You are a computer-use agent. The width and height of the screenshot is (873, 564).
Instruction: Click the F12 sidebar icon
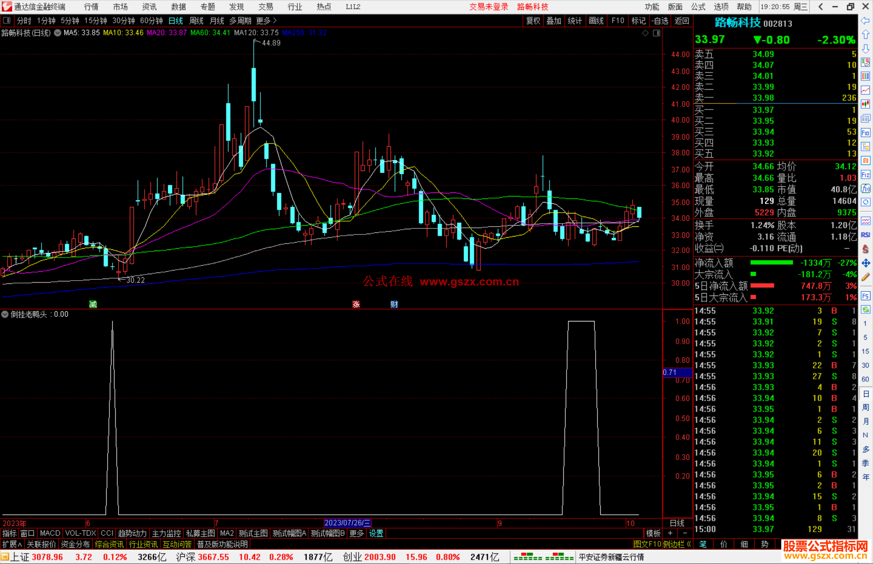865,175
